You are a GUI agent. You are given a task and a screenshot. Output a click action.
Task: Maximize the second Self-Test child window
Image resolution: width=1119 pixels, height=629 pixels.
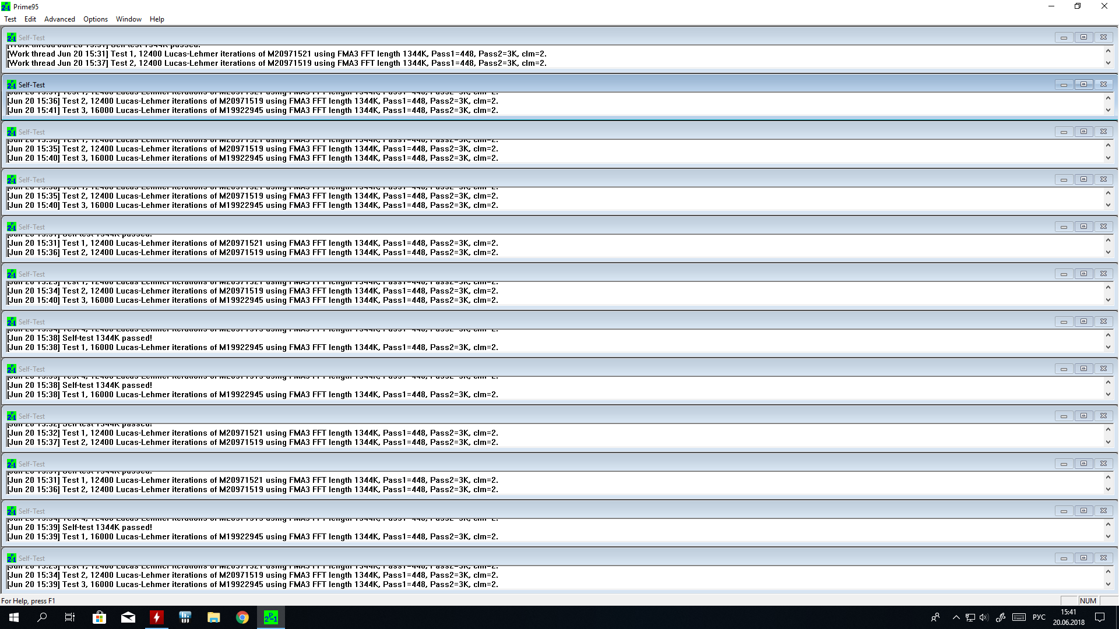pyautogui.click(x=1083, y=84)
